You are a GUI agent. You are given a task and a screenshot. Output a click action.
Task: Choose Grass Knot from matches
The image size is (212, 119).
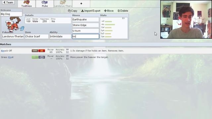(x=106, y=57)
